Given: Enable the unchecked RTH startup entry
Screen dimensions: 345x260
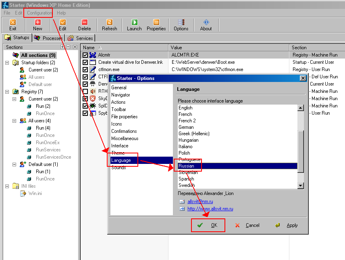Looking at the screenshot, I should 85,91.
